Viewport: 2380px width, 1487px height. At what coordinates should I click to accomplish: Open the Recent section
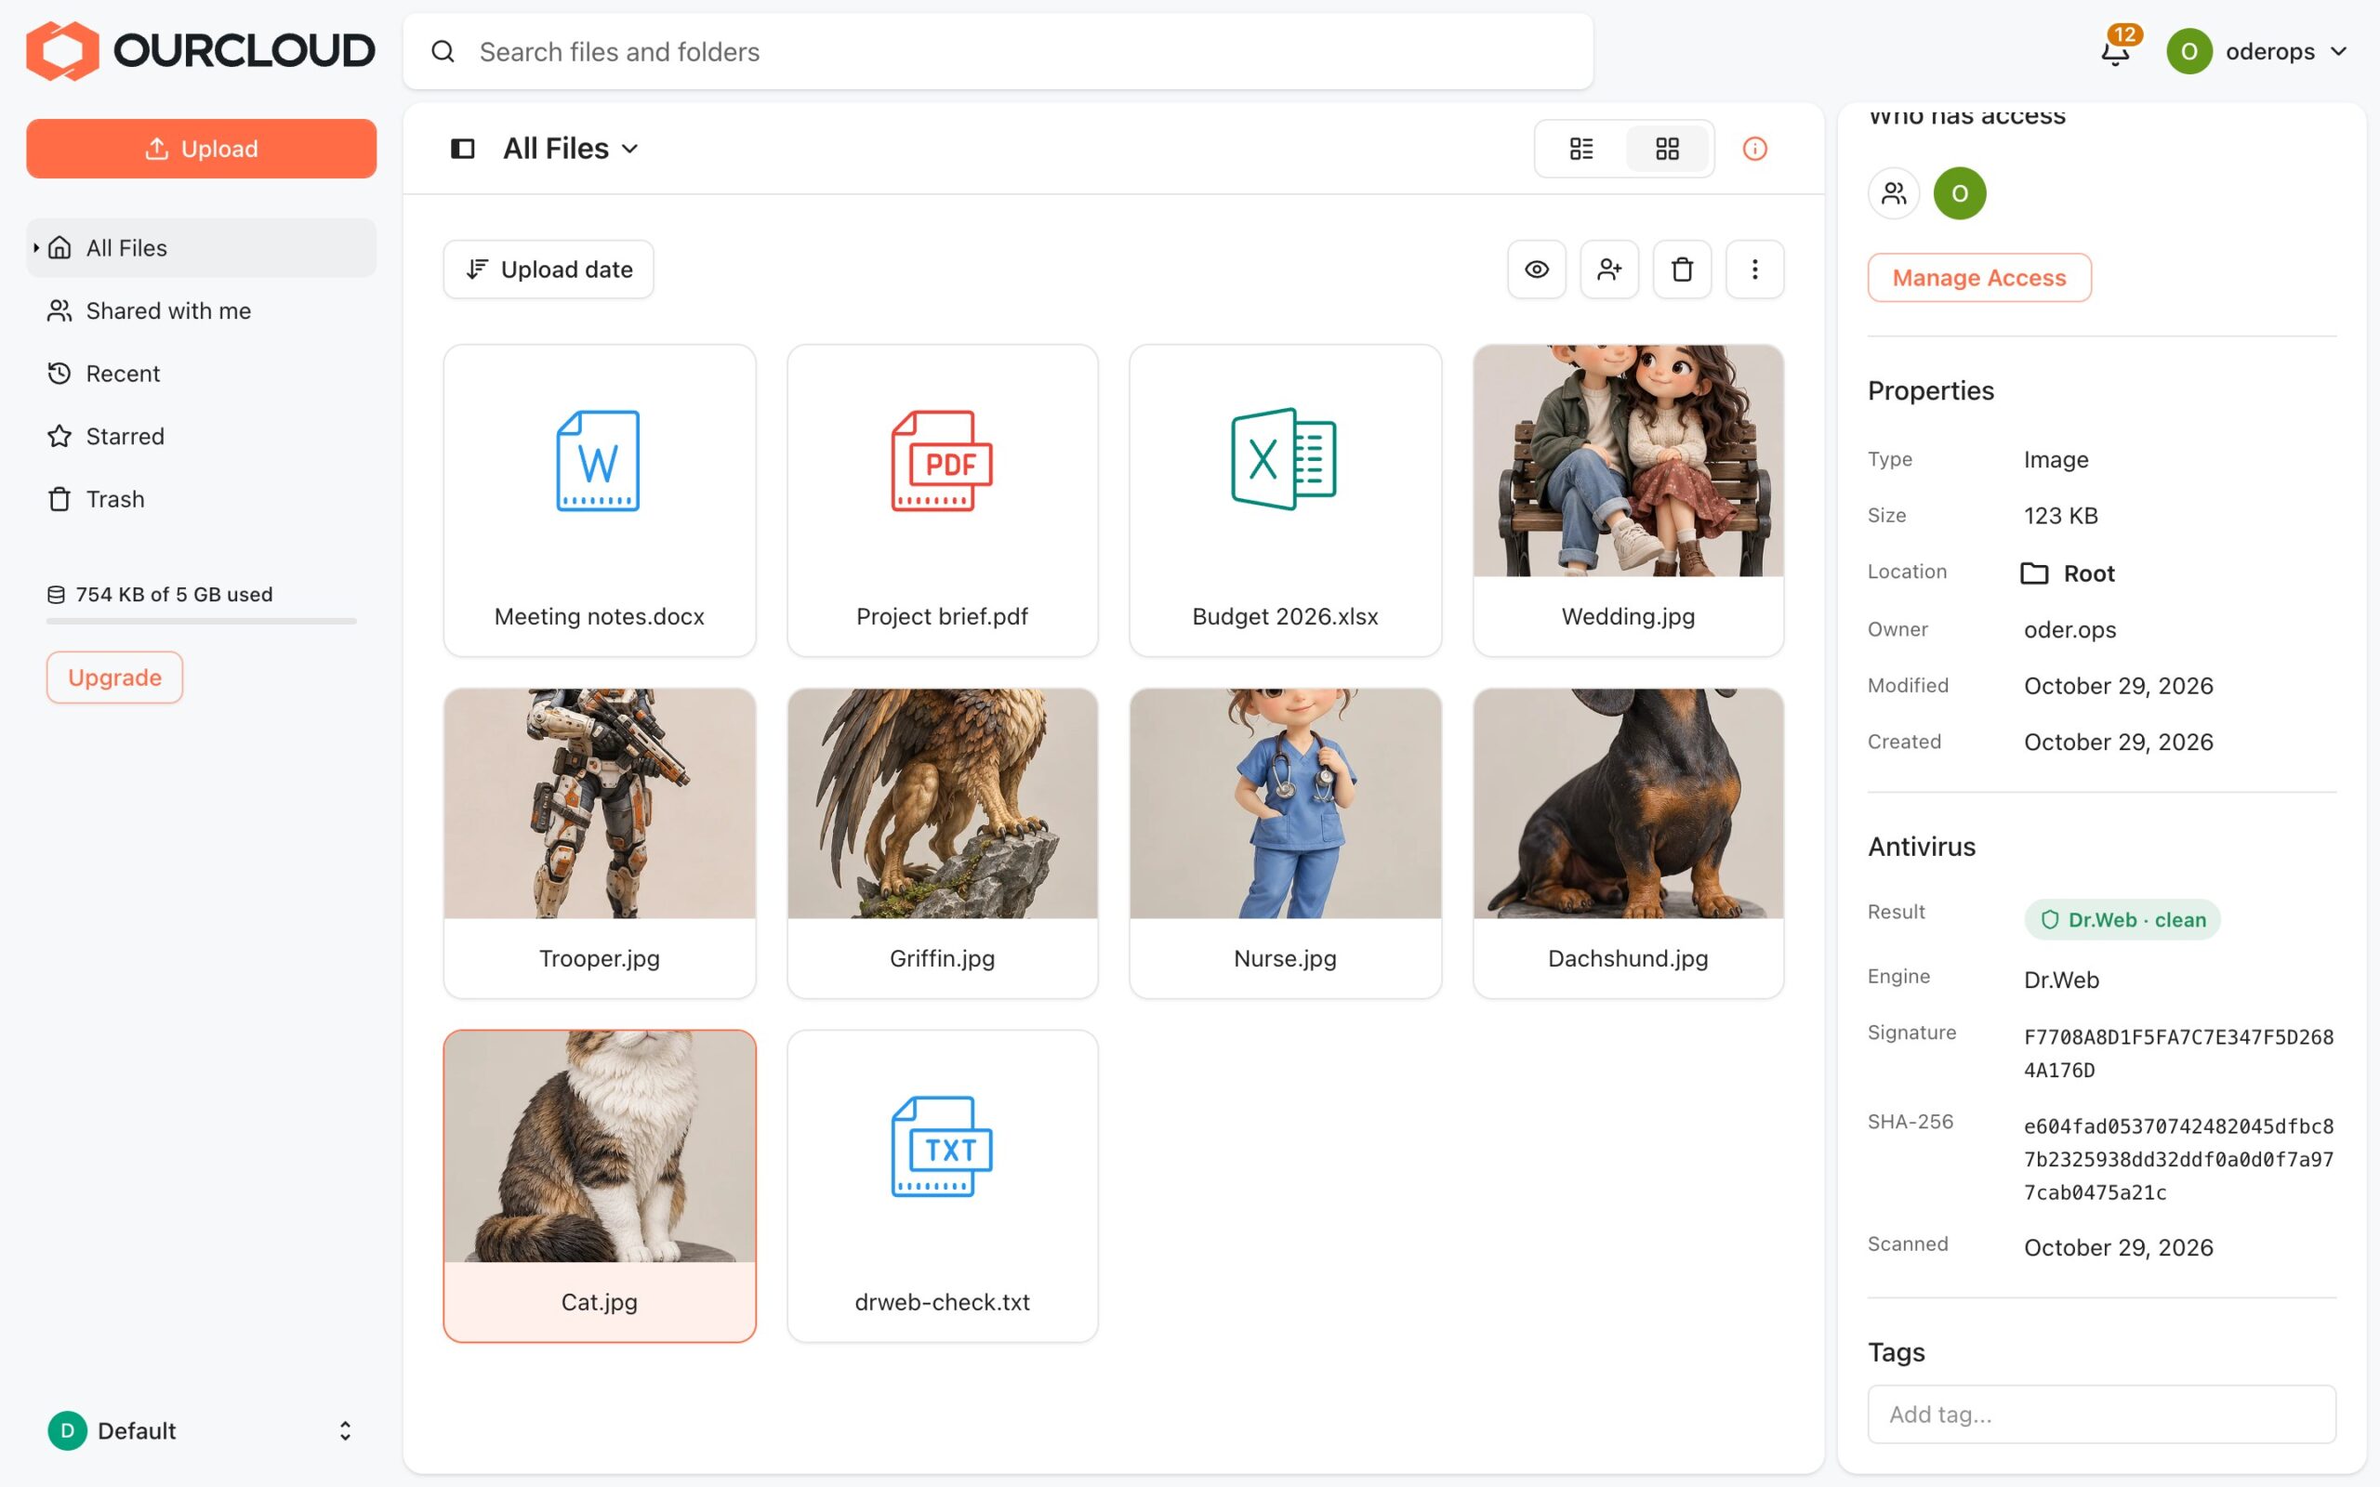[x=202, y=374]
